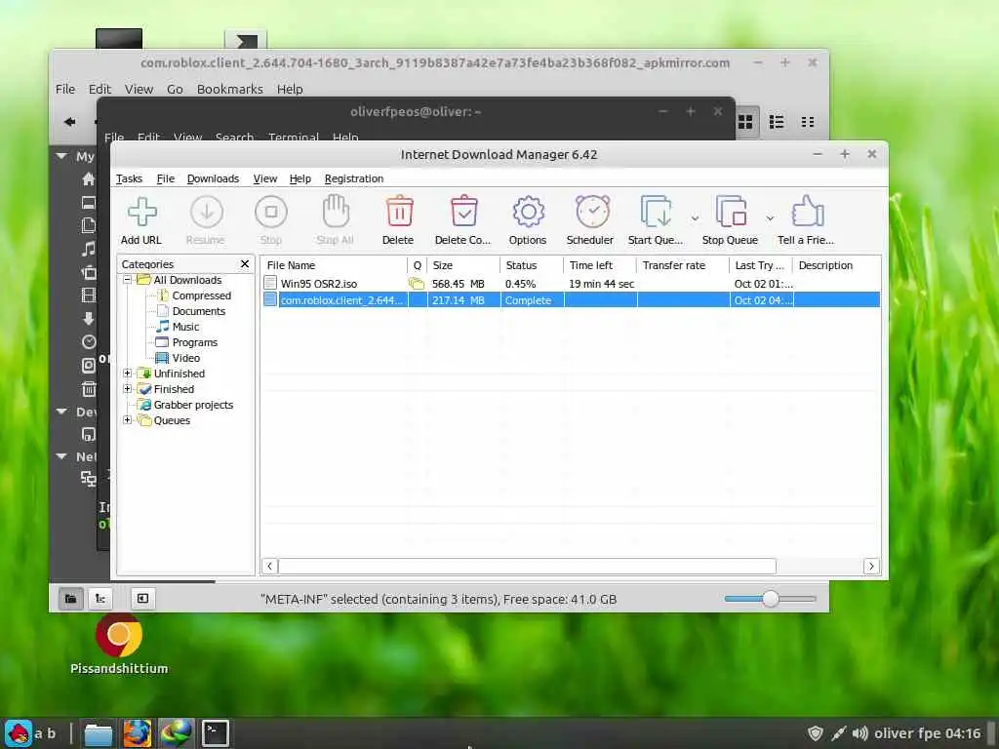Click the volume tray icon
This screenshot has width=999, height=749.
[x=860, y=733]
